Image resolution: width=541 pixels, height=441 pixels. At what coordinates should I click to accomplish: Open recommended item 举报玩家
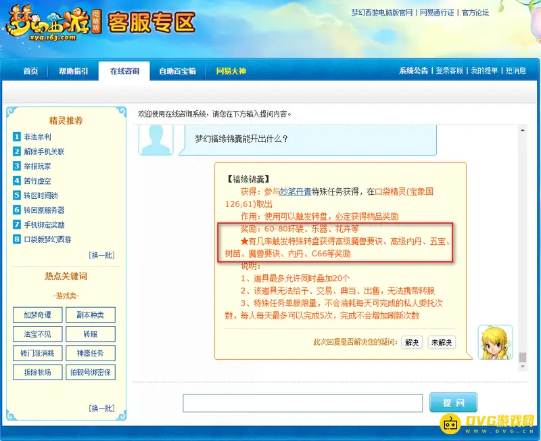pos(37,166)
